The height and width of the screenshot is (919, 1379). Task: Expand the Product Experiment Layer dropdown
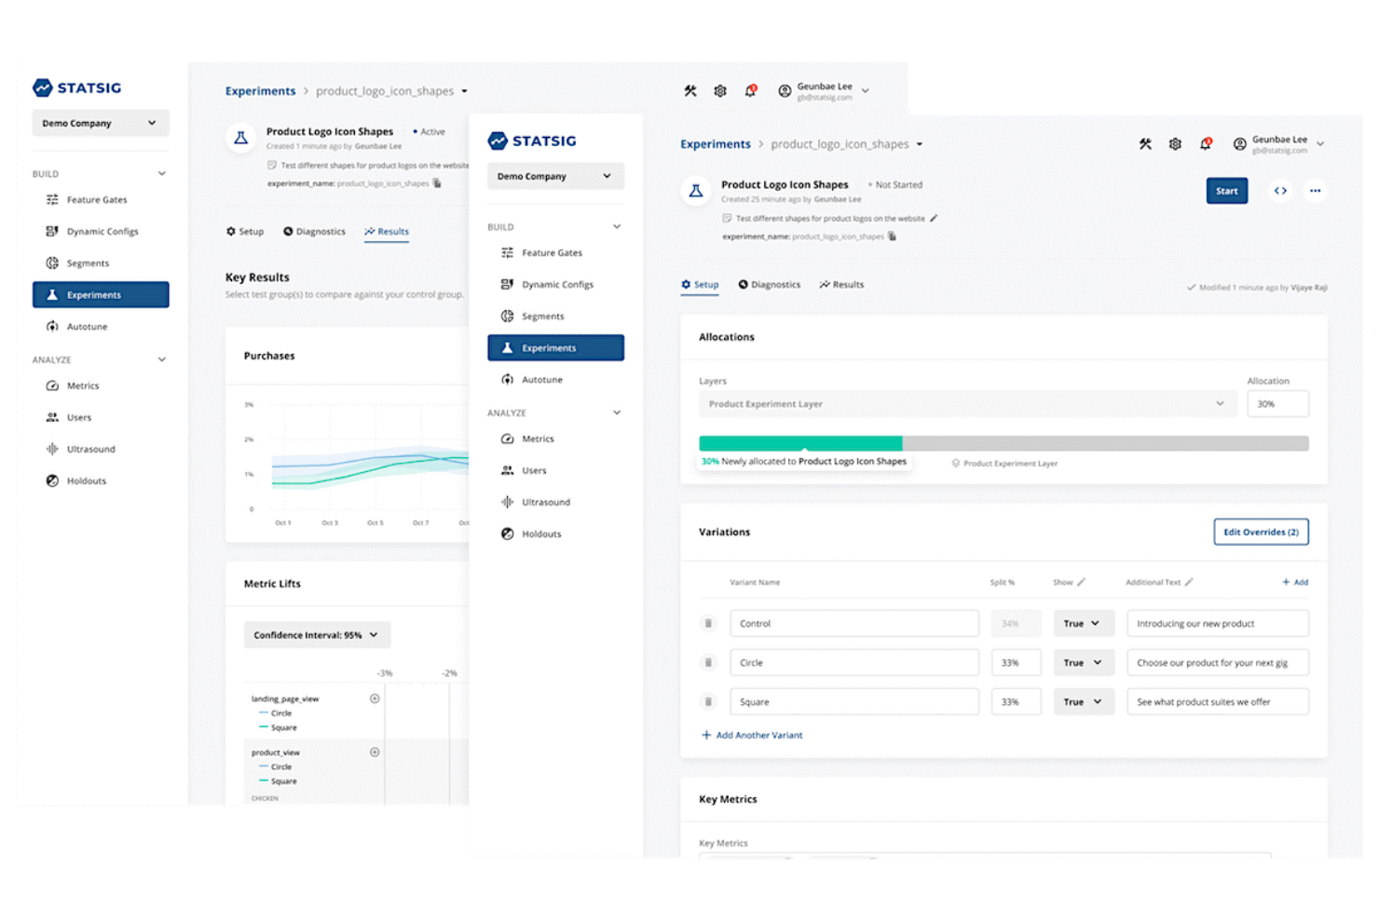(x=1220, y=403)
